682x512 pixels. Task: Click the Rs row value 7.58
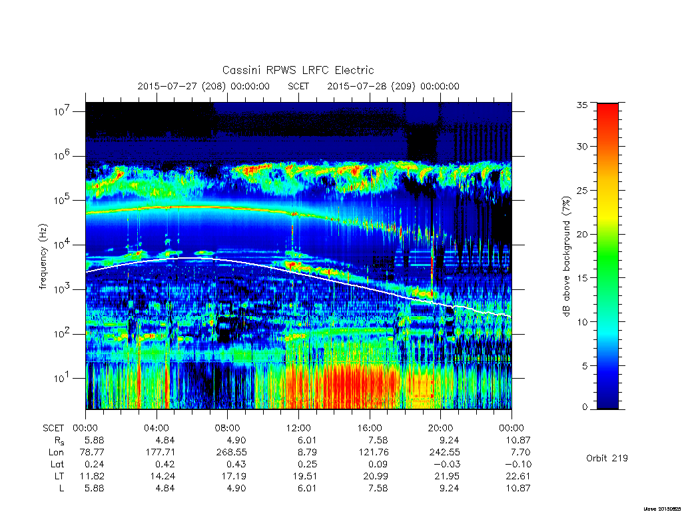[378, 440]
